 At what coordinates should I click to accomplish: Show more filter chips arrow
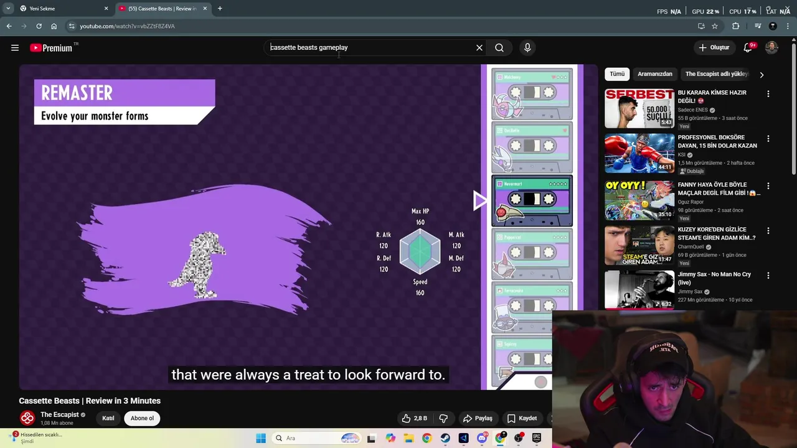coord(762,75)
